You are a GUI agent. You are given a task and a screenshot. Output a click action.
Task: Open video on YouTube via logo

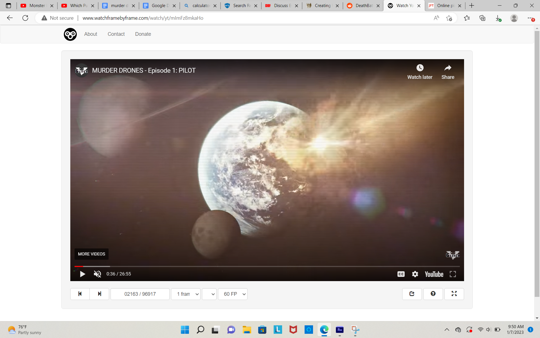tap(434, 274)
